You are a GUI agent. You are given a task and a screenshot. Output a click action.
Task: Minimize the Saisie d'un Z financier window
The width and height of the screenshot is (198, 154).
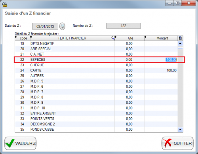[169, 3]
